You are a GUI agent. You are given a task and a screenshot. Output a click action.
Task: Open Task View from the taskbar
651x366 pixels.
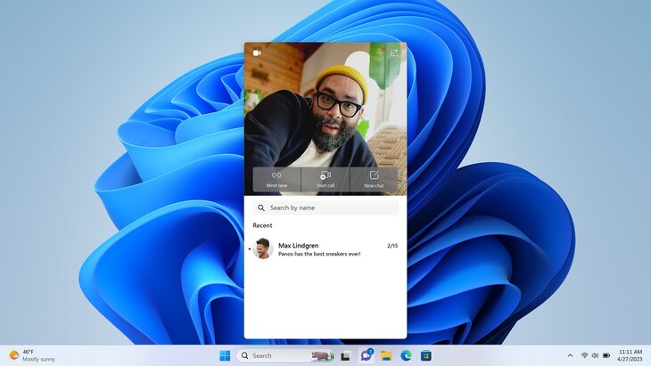click(x=345, y=355)
